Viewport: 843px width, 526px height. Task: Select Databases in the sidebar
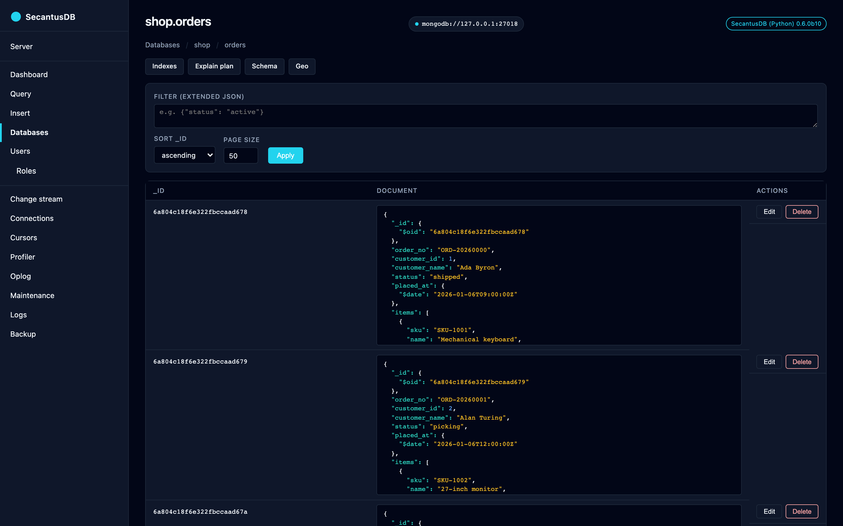click(29, 133)
